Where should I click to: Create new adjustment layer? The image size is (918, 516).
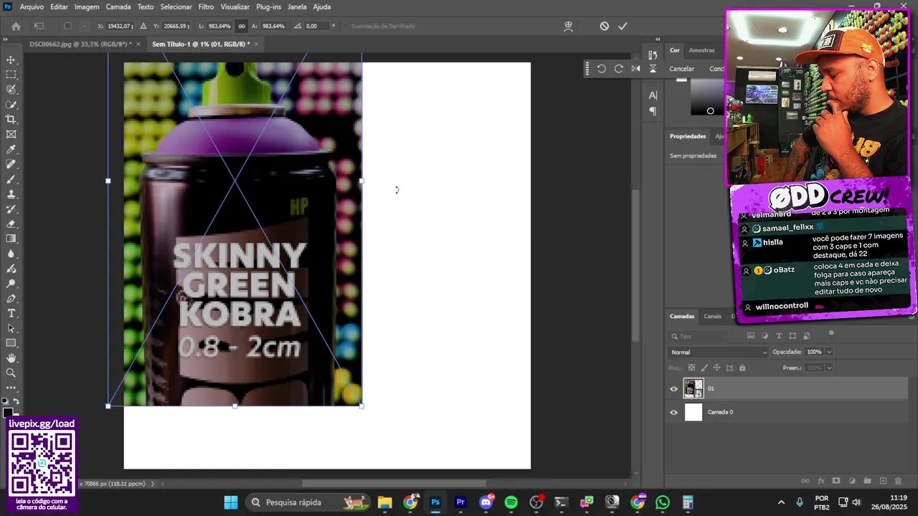click(x=852, y=481)
